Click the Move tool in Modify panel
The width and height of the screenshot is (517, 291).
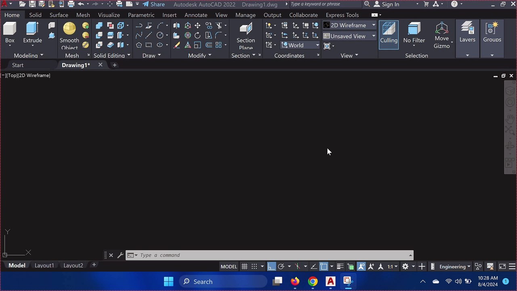[x=198, y=25]
